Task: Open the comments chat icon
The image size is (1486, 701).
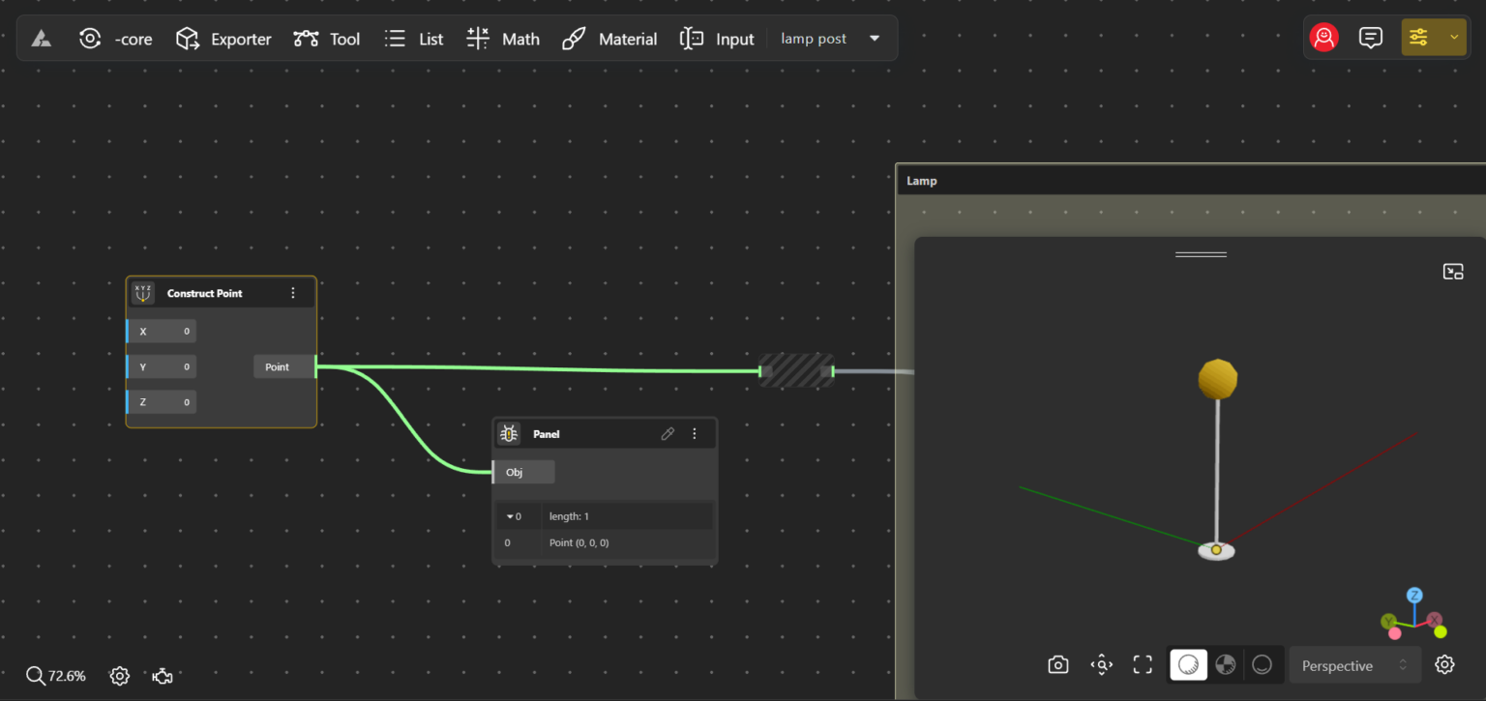Action: click(x=1370, y=38)
